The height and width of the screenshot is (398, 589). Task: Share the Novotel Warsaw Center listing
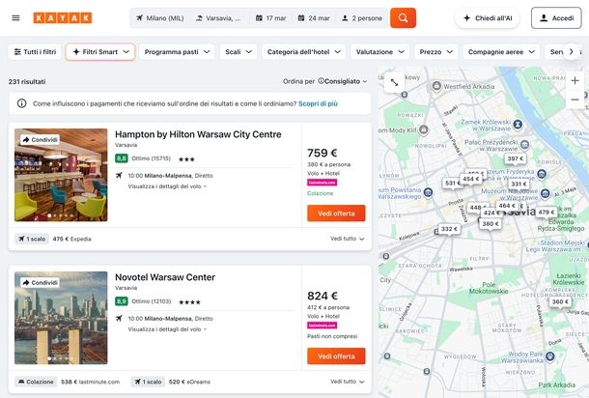point(41,283)
